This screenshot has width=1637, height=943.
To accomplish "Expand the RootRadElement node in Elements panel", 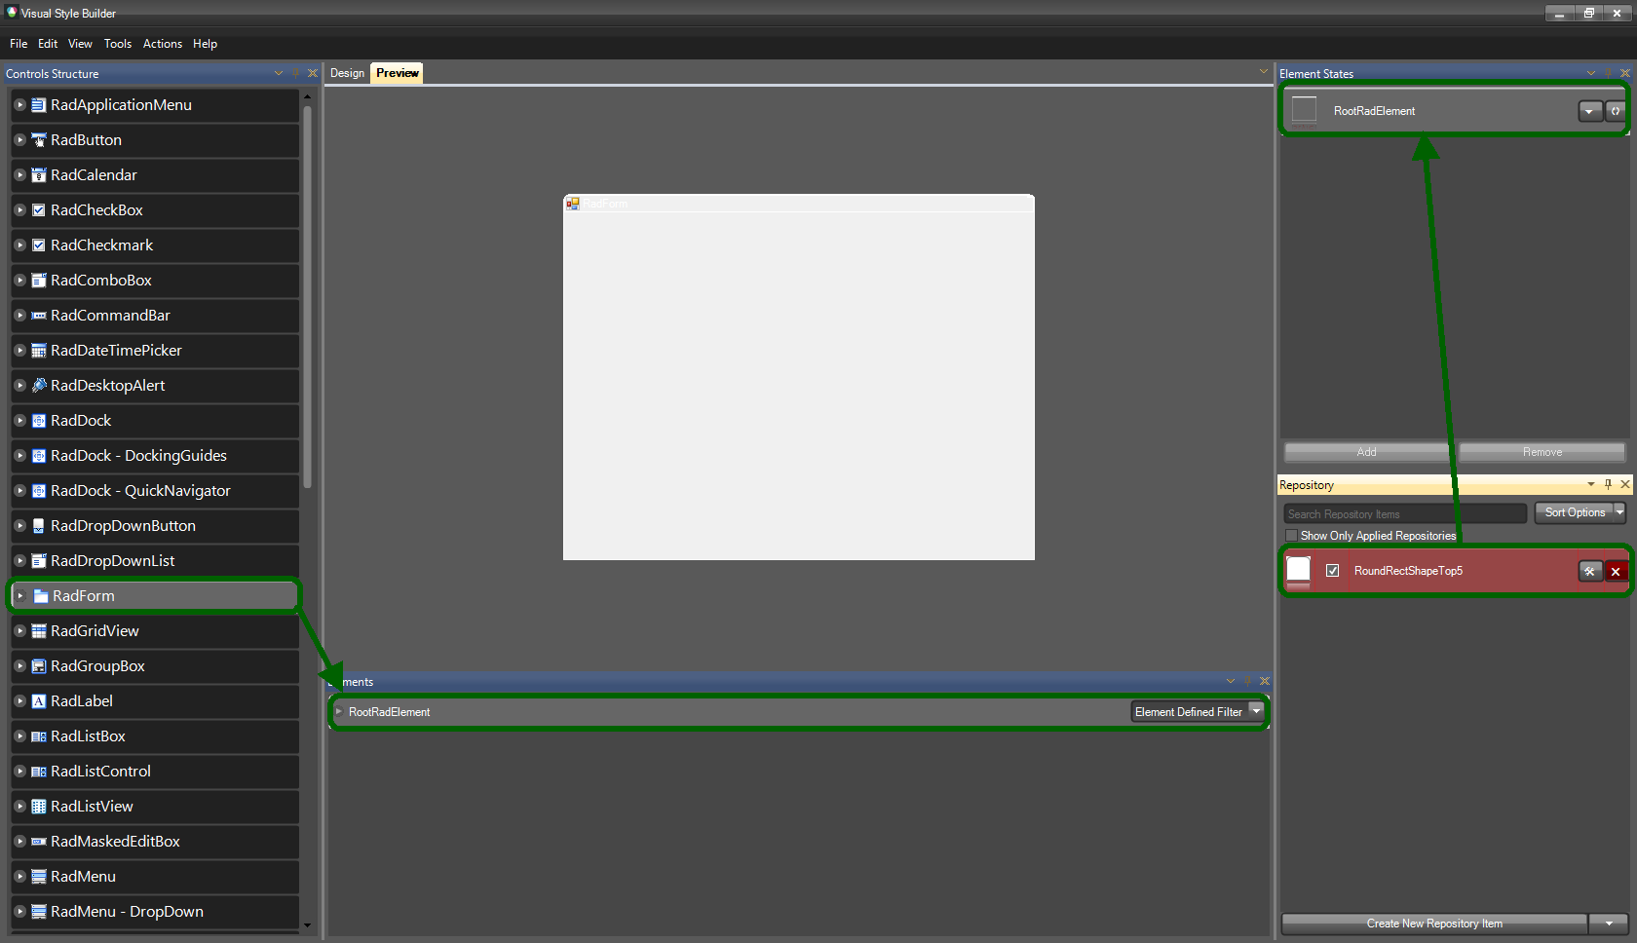I will click(x=338, y=711).
